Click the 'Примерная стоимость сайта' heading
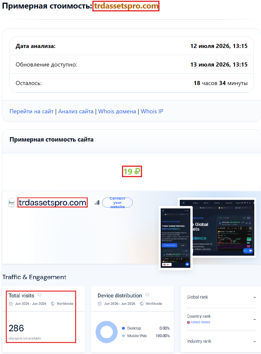The image size is (261, 354). click(52, 139)
